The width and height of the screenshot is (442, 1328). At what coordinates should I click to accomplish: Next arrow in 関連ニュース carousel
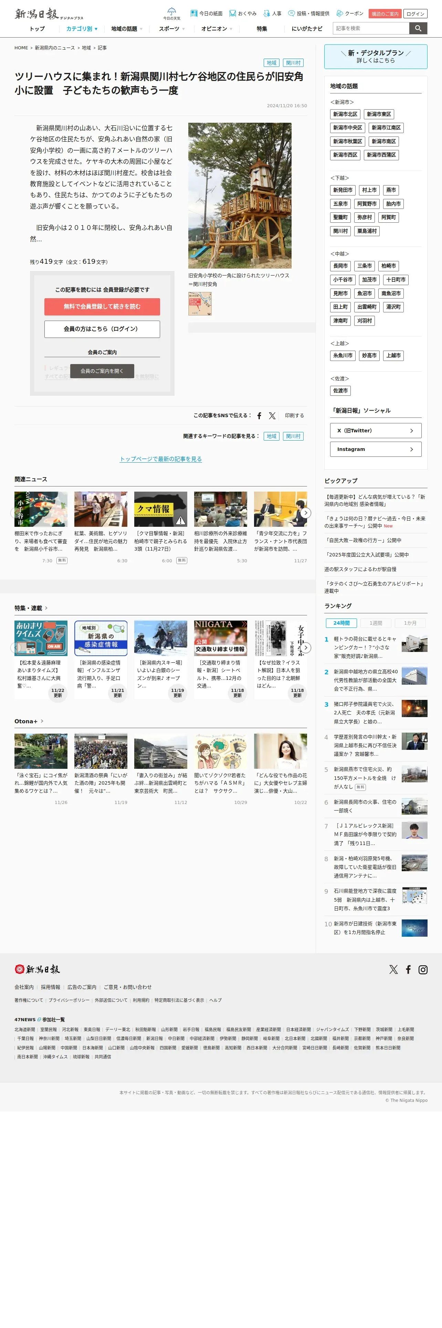pyautogui.click(x=306, y=512)
